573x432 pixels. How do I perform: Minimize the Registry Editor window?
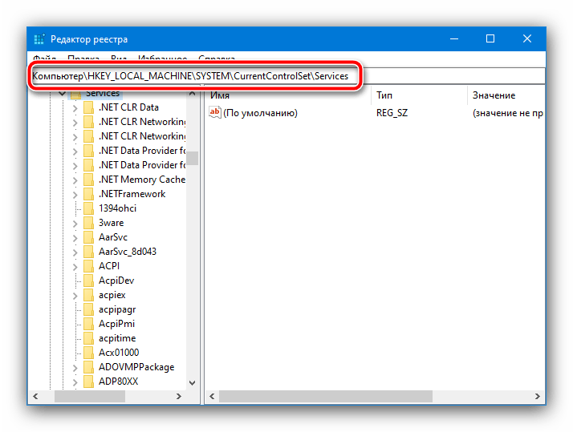click(454, 38)
